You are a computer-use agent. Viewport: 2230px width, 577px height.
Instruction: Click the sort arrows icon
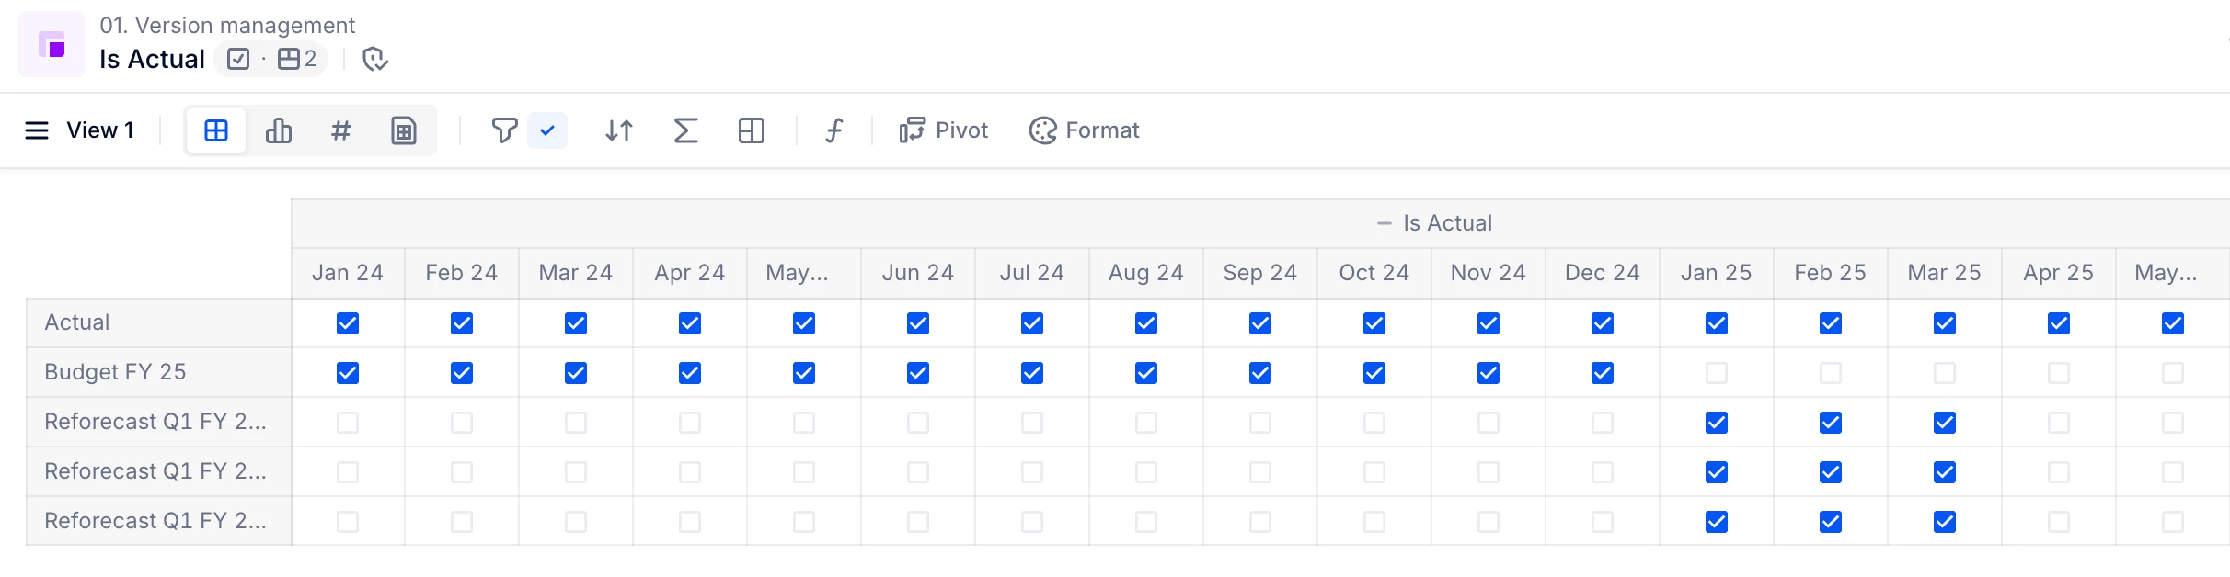tap(619, 131)
